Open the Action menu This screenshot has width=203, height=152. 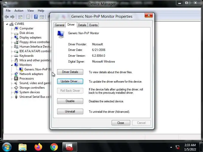click(x=19, y=11)
